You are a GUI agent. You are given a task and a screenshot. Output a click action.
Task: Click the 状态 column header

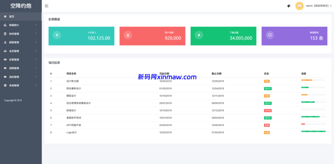tap(266, 74)
